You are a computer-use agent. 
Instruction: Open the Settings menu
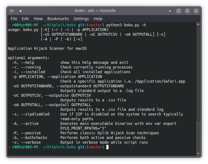81,19
